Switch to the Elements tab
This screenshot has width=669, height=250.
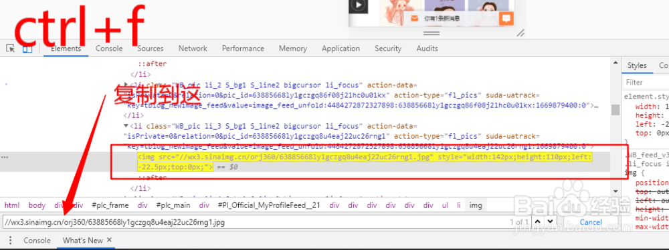pyautogui.click(x=66, y=49)
